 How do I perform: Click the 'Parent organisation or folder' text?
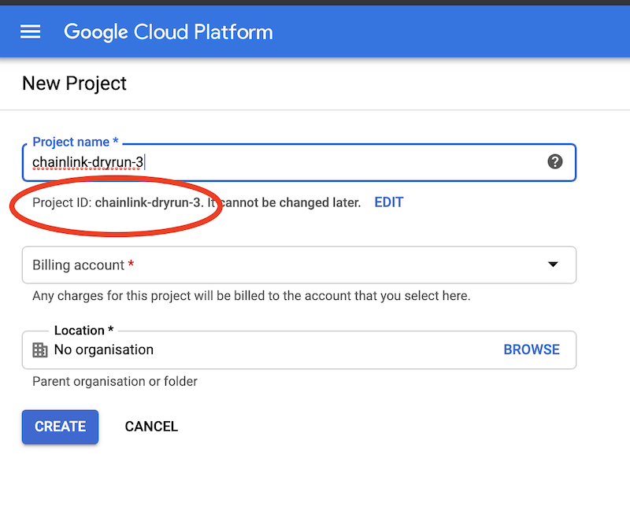point(115,382)
